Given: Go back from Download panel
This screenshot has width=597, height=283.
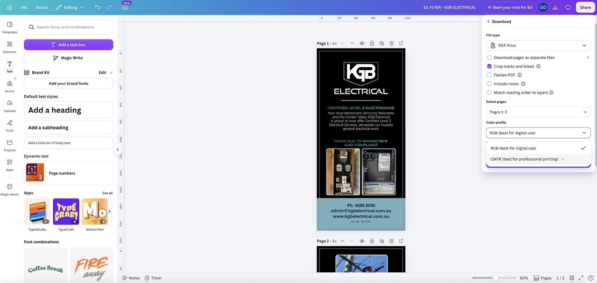Looking at the screenshot, I should click(x=488, y=21).
